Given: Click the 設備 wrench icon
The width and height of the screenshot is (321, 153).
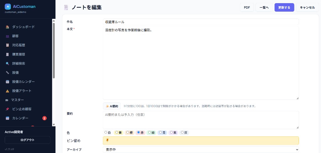Looking at the screenshot, I should 8,73.
